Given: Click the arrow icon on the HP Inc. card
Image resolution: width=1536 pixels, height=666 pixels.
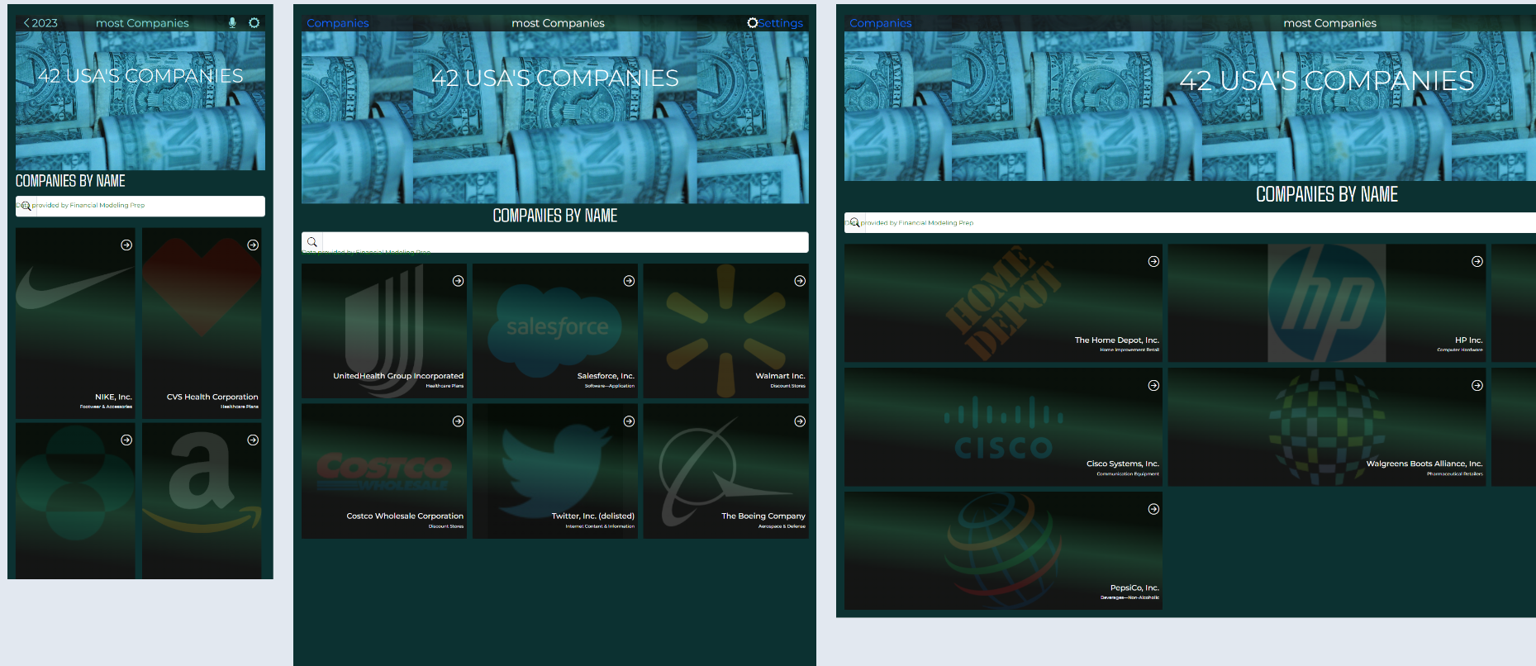Looking at the screenshot, I should [1477, 261].
